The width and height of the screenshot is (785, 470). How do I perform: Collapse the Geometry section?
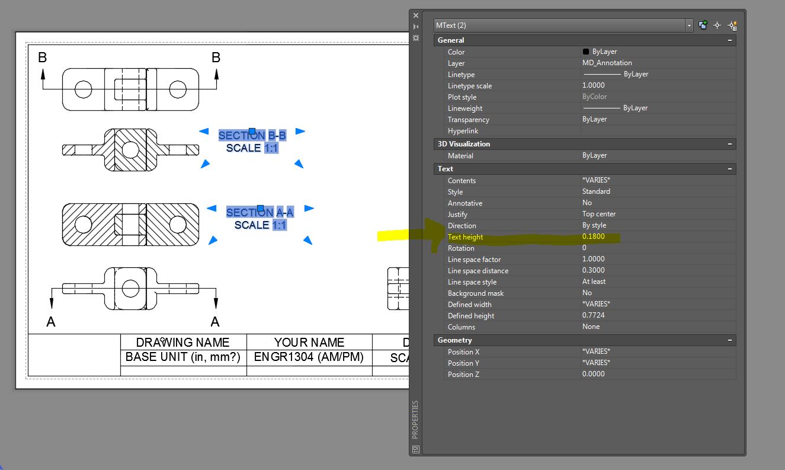[x=730, y=340]
